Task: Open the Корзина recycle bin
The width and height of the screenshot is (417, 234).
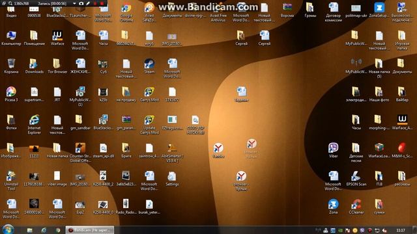Action: click(11, 66)
